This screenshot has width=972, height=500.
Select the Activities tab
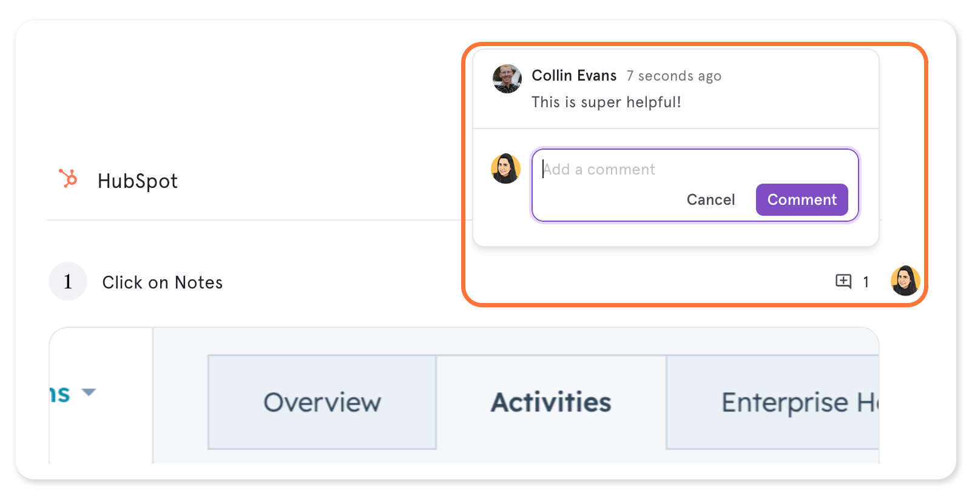tap(551, 402)
